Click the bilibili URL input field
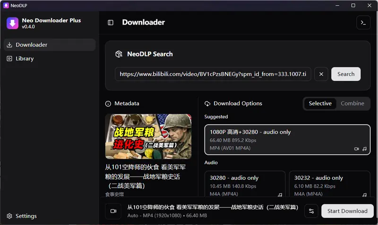Viewport: 378px width, 225px height. [x=213, y=74]
